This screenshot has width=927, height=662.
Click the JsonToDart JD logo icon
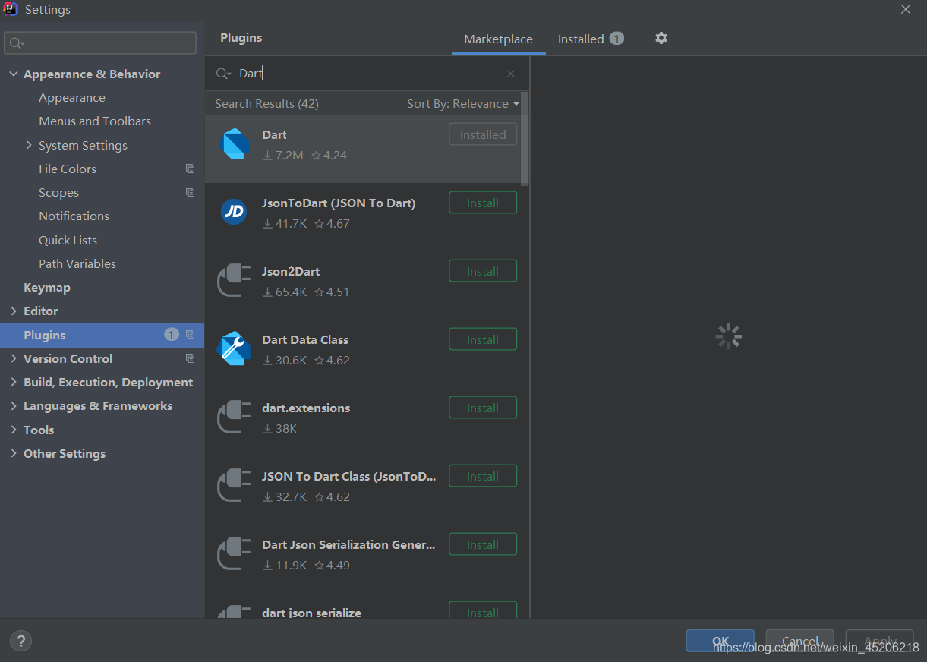234,212
